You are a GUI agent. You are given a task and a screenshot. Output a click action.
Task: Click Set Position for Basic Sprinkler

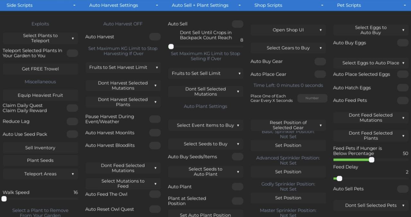(288, 146)
